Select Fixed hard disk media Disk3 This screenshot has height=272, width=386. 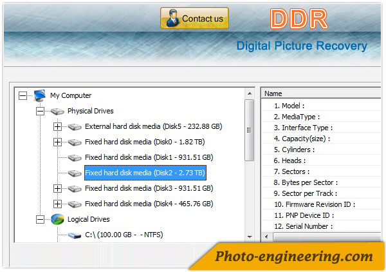coord(149,188)
